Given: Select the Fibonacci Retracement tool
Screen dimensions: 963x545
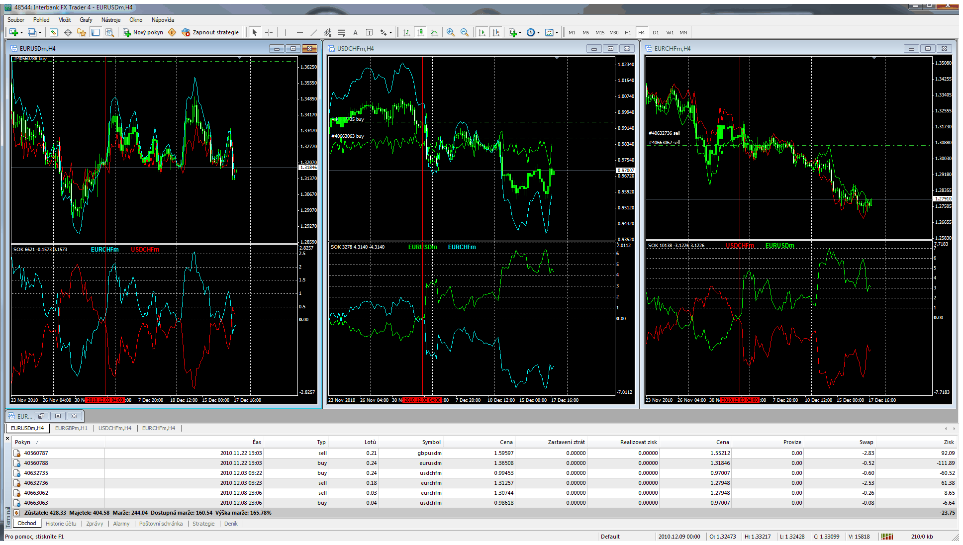Looking at the screenshot, I should tap(341, 32).
